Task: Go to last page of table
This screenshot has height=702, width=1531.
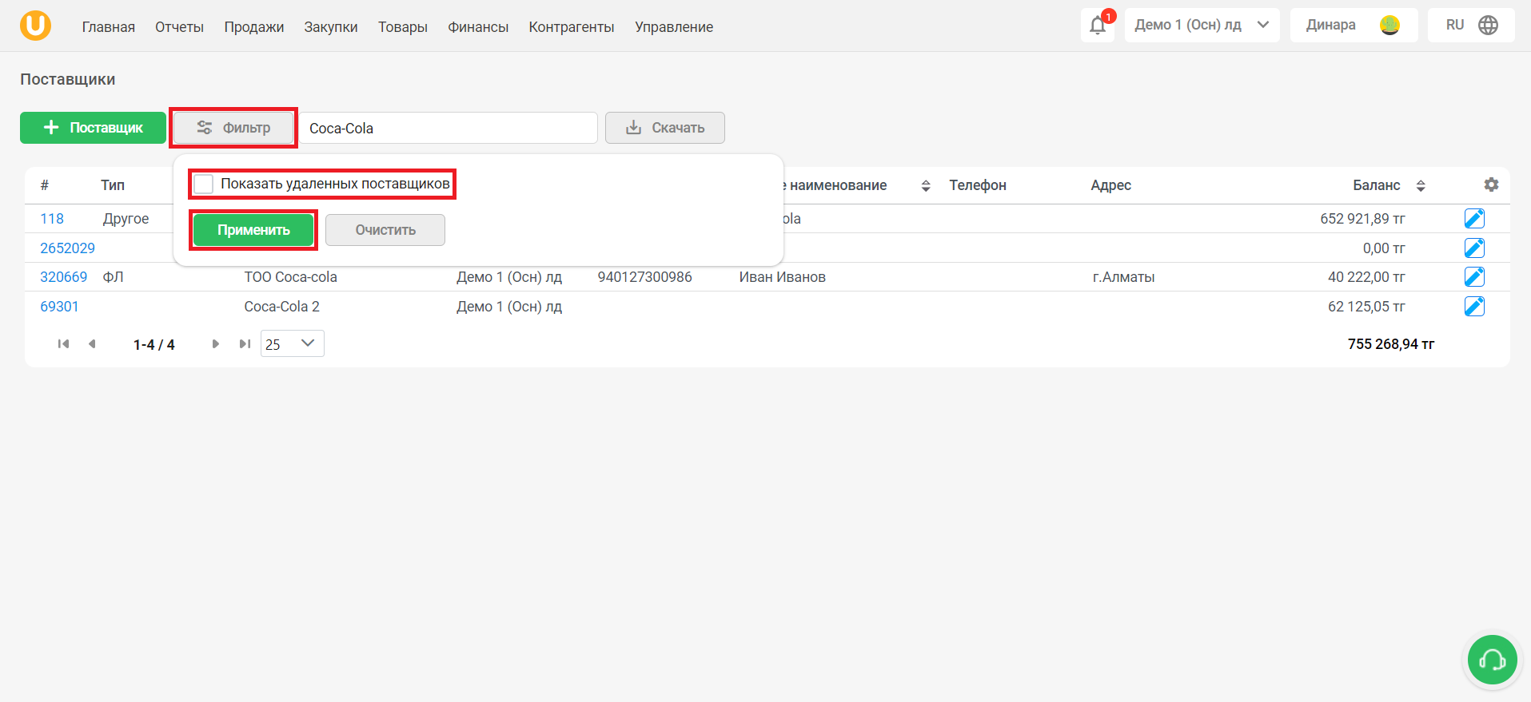Action: 245,344
